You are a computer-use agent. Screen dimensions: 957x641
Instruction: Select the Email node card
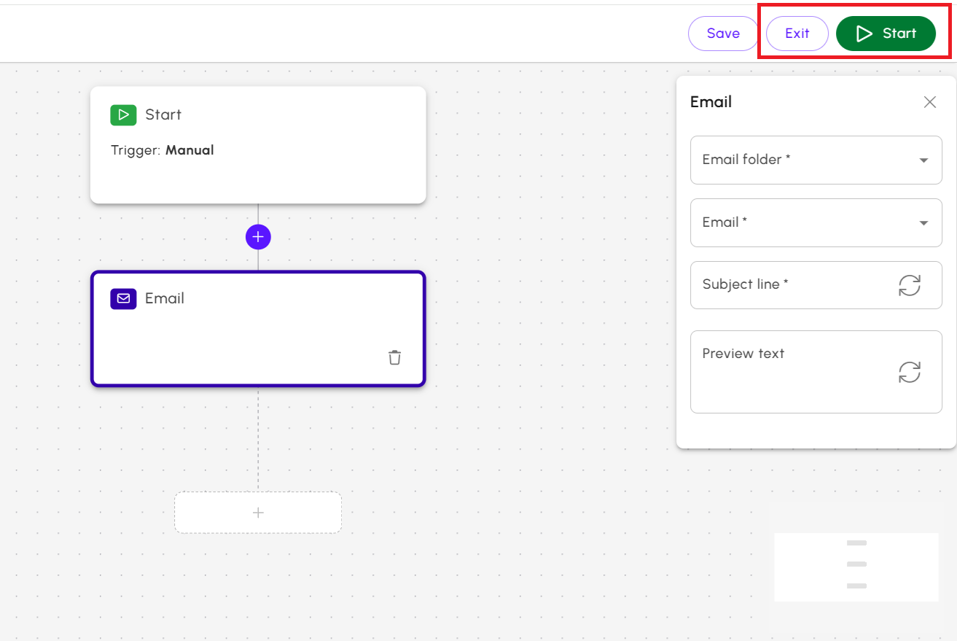pos(258,329)
